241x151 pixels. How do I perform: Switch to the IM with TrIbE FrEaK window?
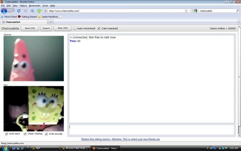coord(75,148)
